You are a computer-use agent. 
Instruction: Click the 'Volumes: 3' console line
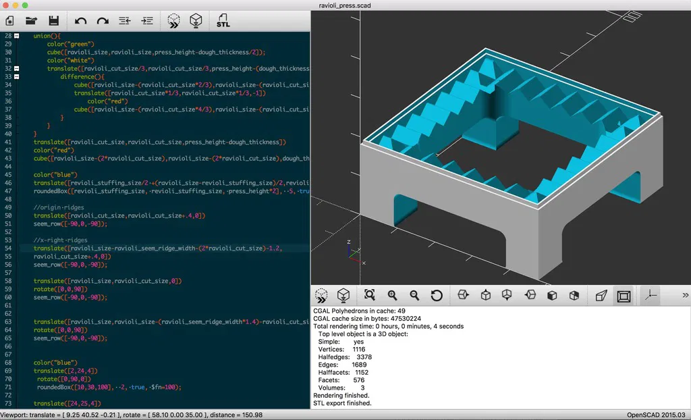tap(341, 388)
